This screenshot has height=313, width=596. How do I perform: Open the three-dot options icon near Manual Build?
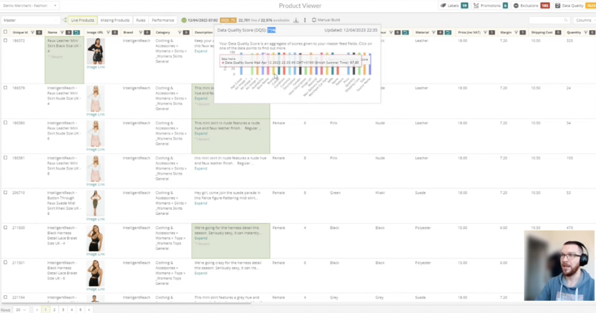tap(305, 20)
